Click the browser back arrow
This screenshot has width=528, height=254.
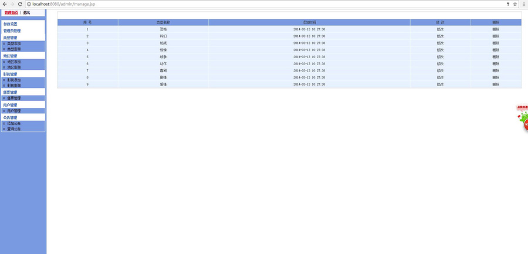[x=5, y=4]
